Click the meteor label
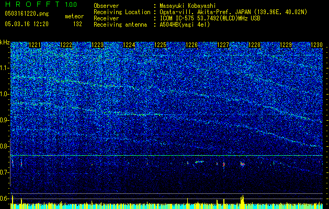Viewport: 329px width, 209px height. coord(74,16)
